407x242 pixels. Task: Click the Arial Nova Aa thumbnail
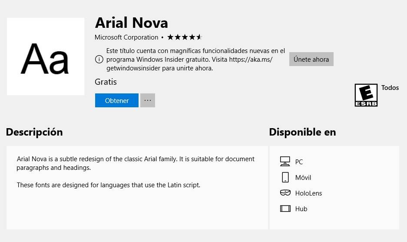46,56
